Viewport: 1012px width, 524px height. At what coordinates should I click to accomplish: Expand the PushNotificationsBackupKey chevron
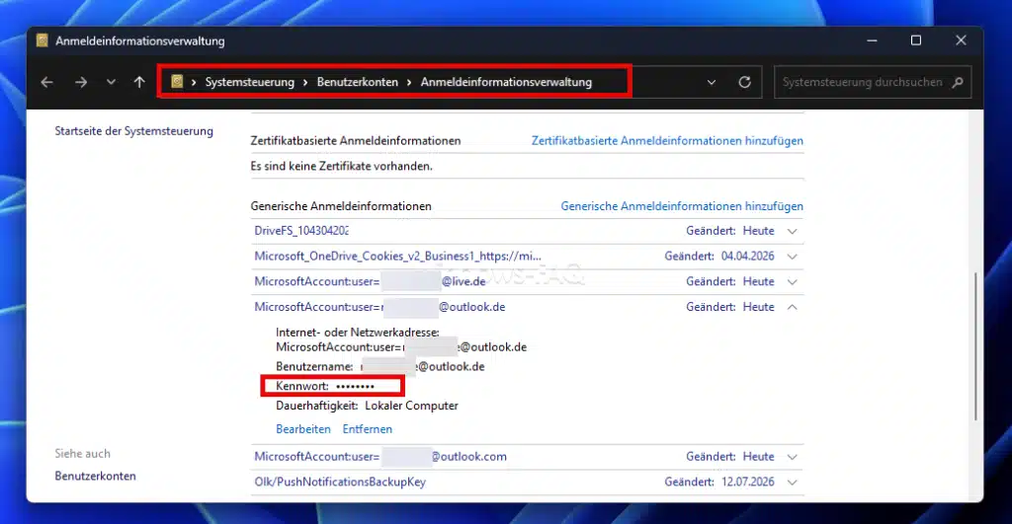792,483
